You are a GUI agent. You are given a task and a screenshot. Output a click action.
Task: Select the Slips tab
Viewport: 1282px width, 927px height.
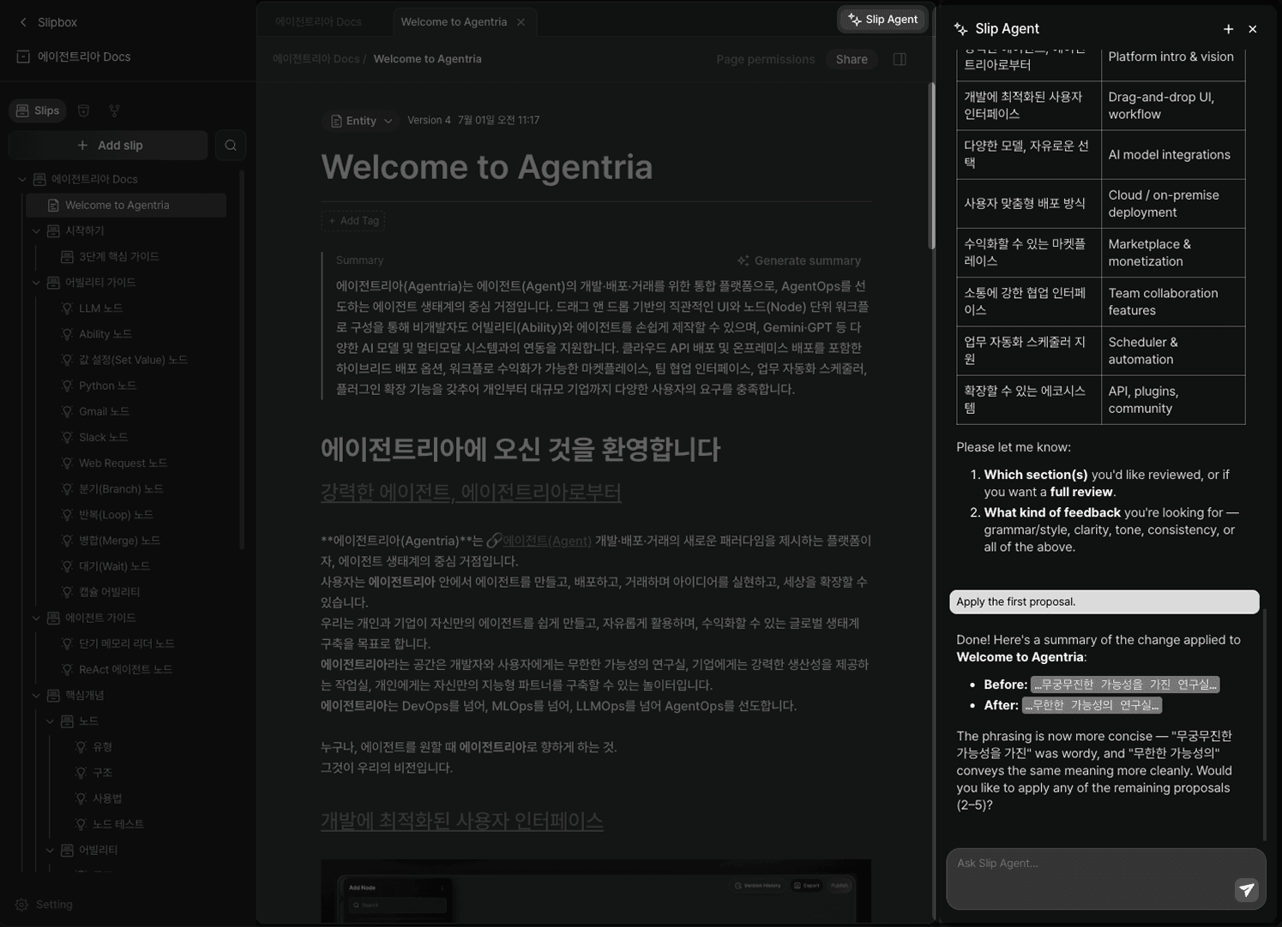38,111
